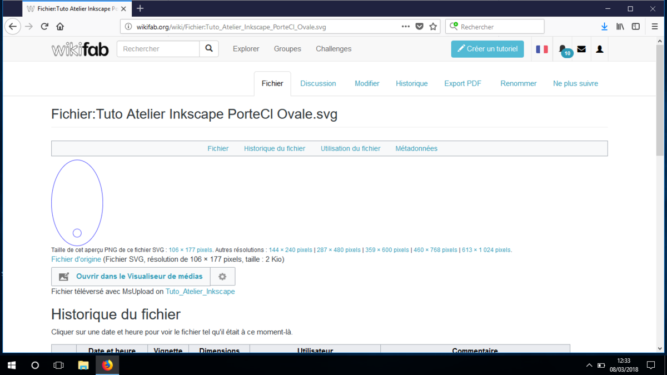The width and height of the screenshot is (667, 375).
Task: Switch to the Discussion tab
Action: coord(318,83)
